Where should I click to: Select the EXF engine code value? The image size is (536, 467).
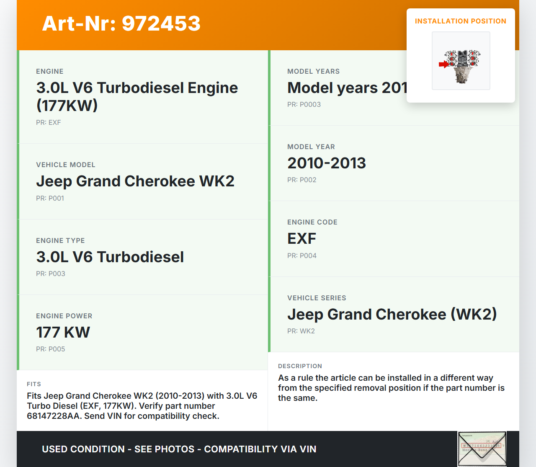point(301,238)
